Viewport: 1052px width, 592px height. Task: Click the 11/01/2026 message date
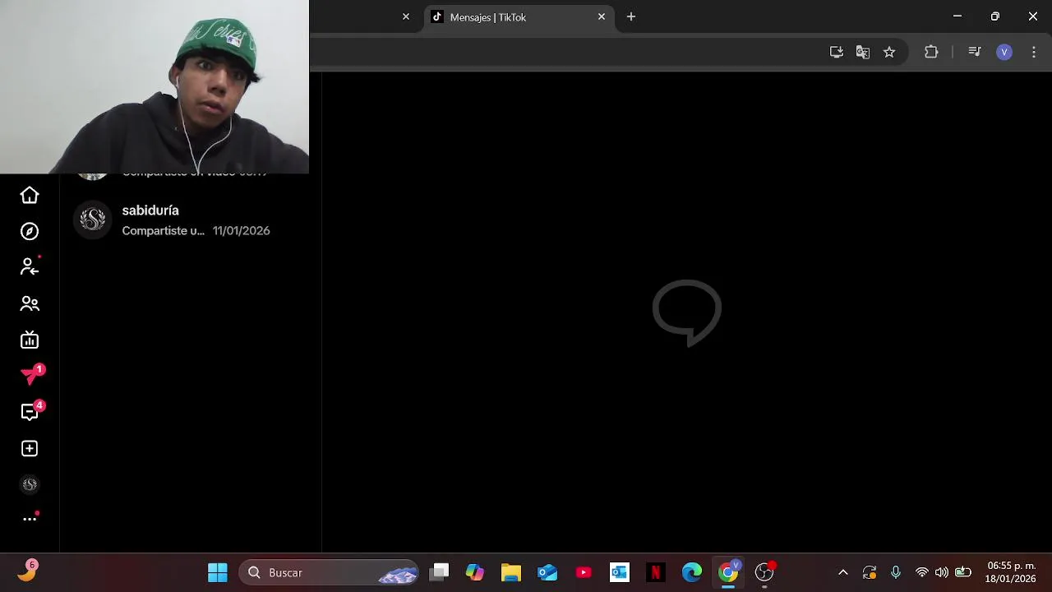click(241, 231)
